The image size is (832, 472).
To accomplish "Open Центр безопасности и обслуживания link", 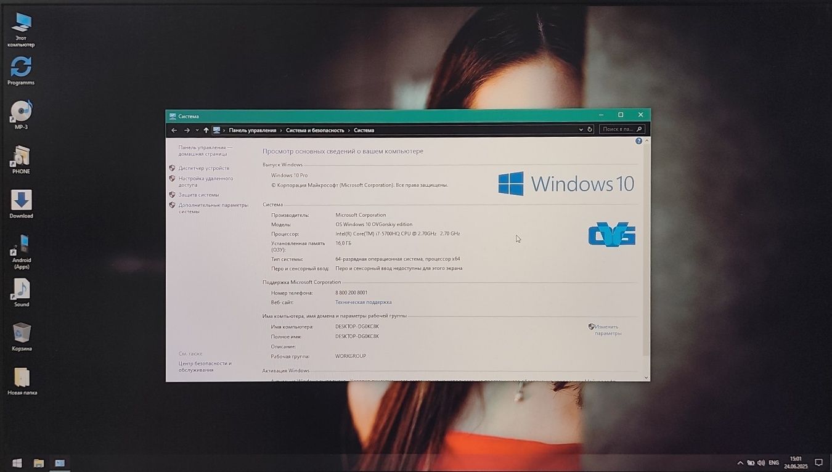I will [x=205, y=367].
